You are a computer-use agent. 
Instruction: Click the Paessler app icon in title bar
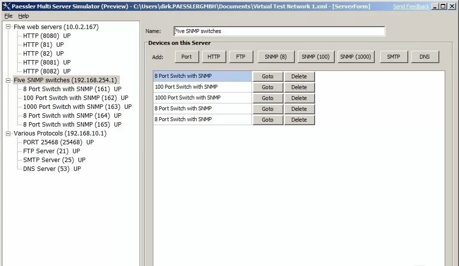click(6, 6)
